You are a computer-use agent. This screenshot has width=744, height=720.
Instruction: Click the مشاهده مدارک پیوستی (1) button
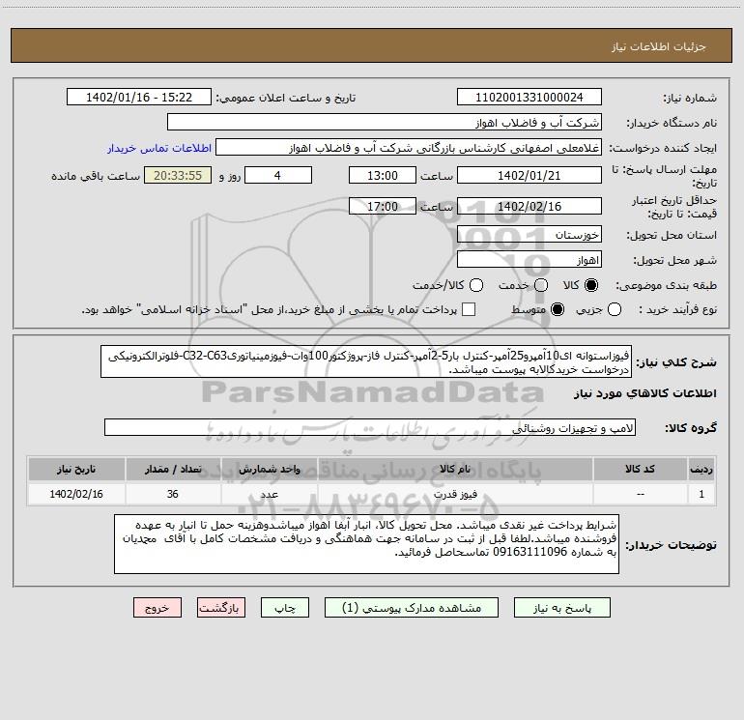pos(412,608)
